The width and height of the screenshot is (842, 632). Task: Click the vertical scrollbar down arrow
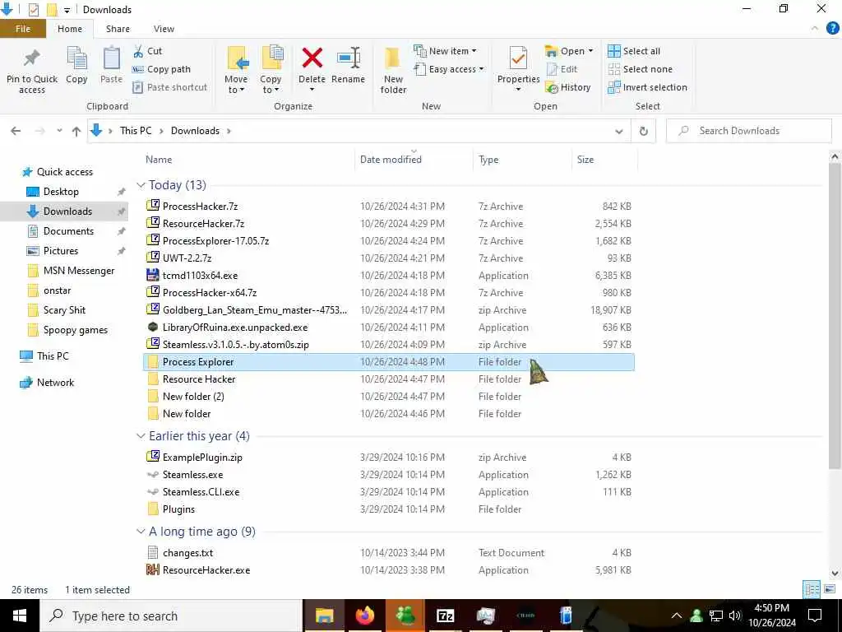click(835, 574)
